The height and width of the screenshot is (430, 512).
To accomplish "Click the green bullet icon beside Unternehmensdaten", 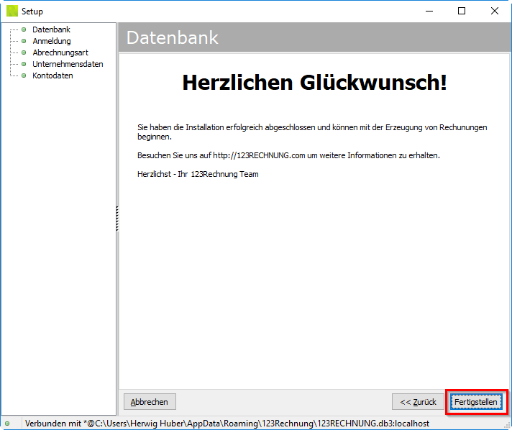I will (24, 64).
